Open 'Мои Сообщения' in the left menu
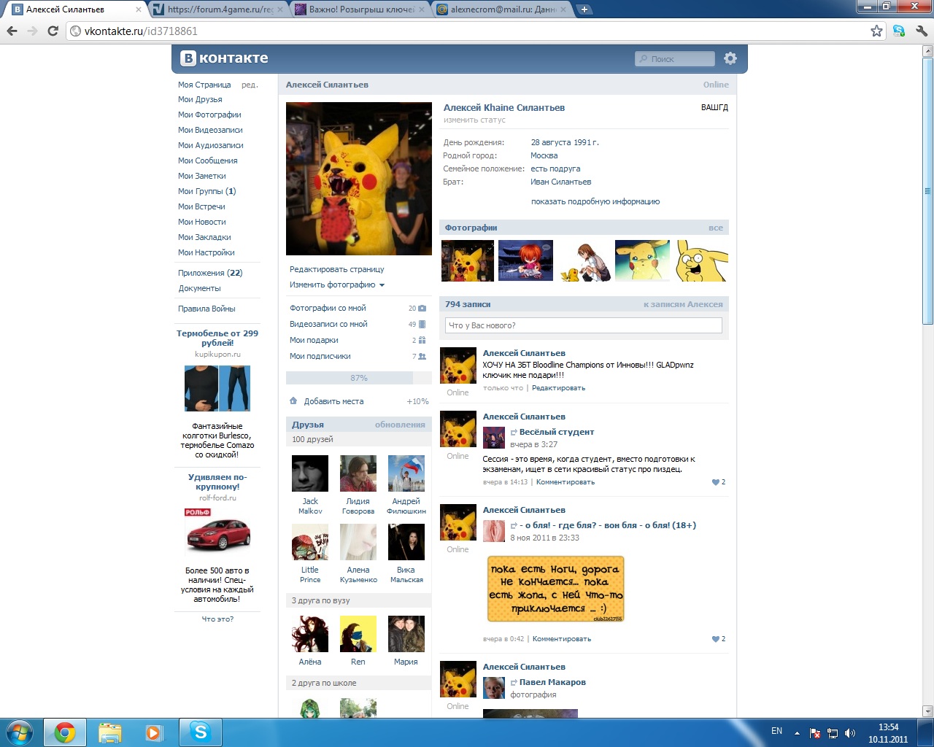 [x=208, y=160]
